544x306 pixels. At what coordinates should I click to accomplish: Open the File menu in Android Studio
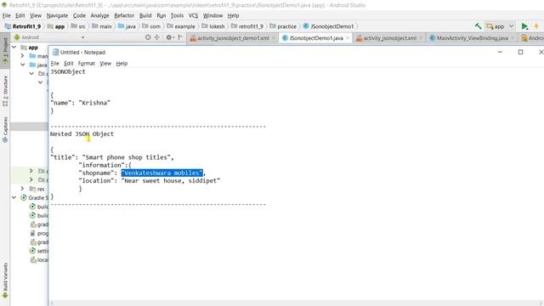pos(6,15)
